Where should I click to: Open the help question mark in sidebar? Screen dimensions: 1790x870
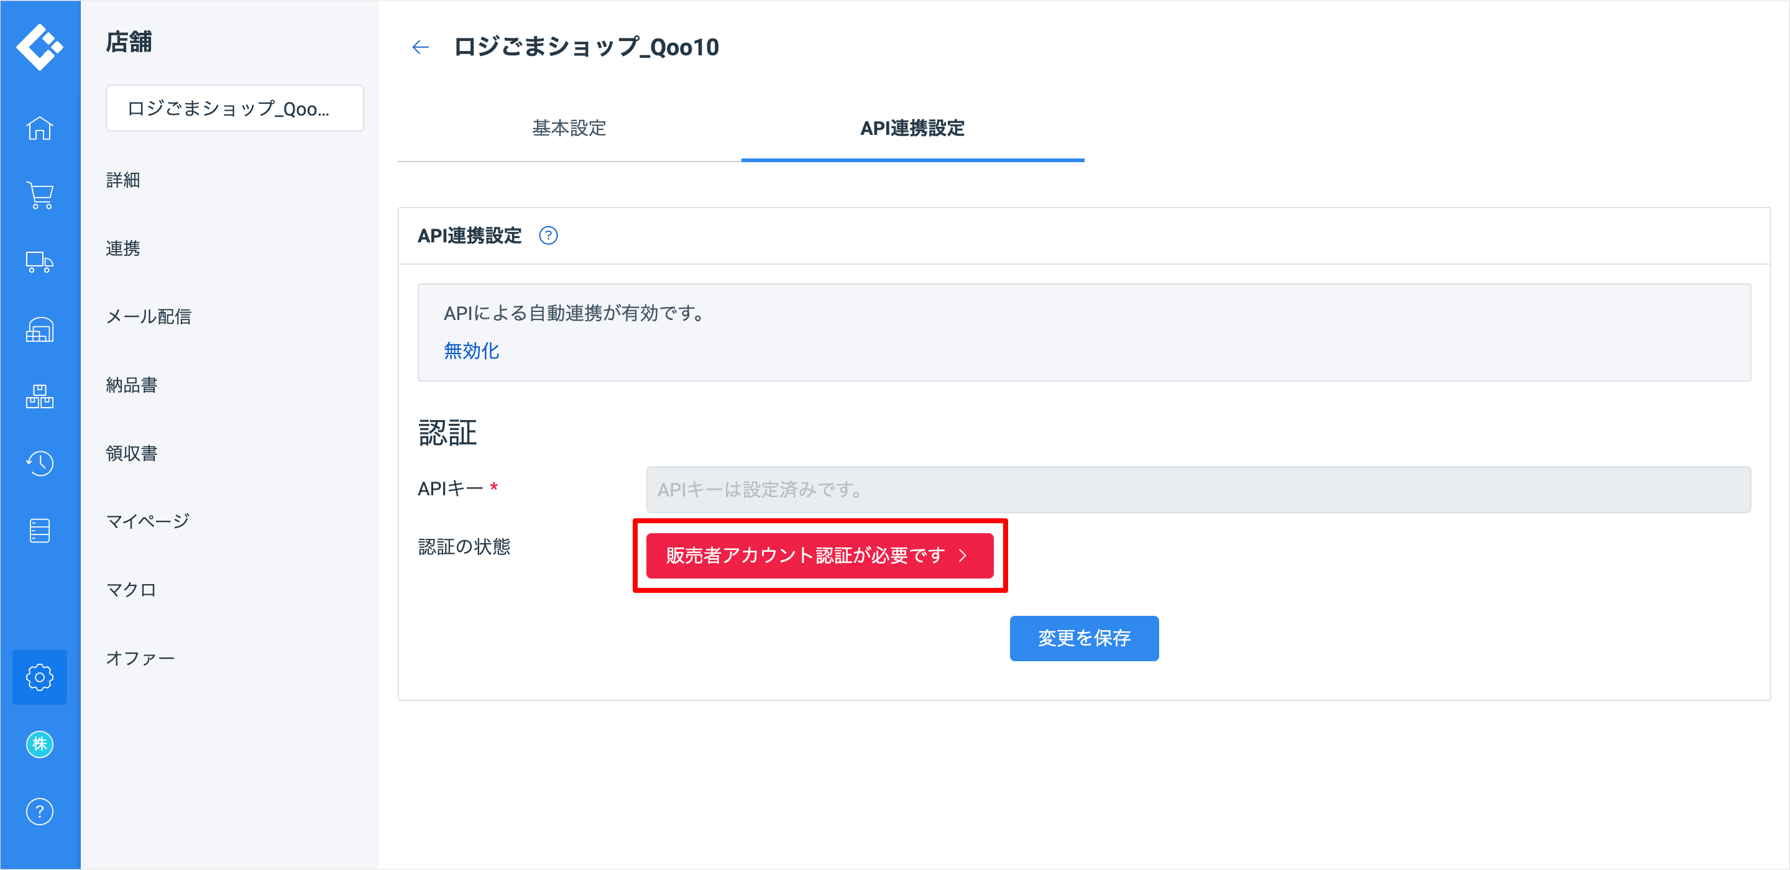(x=40, y=811)
